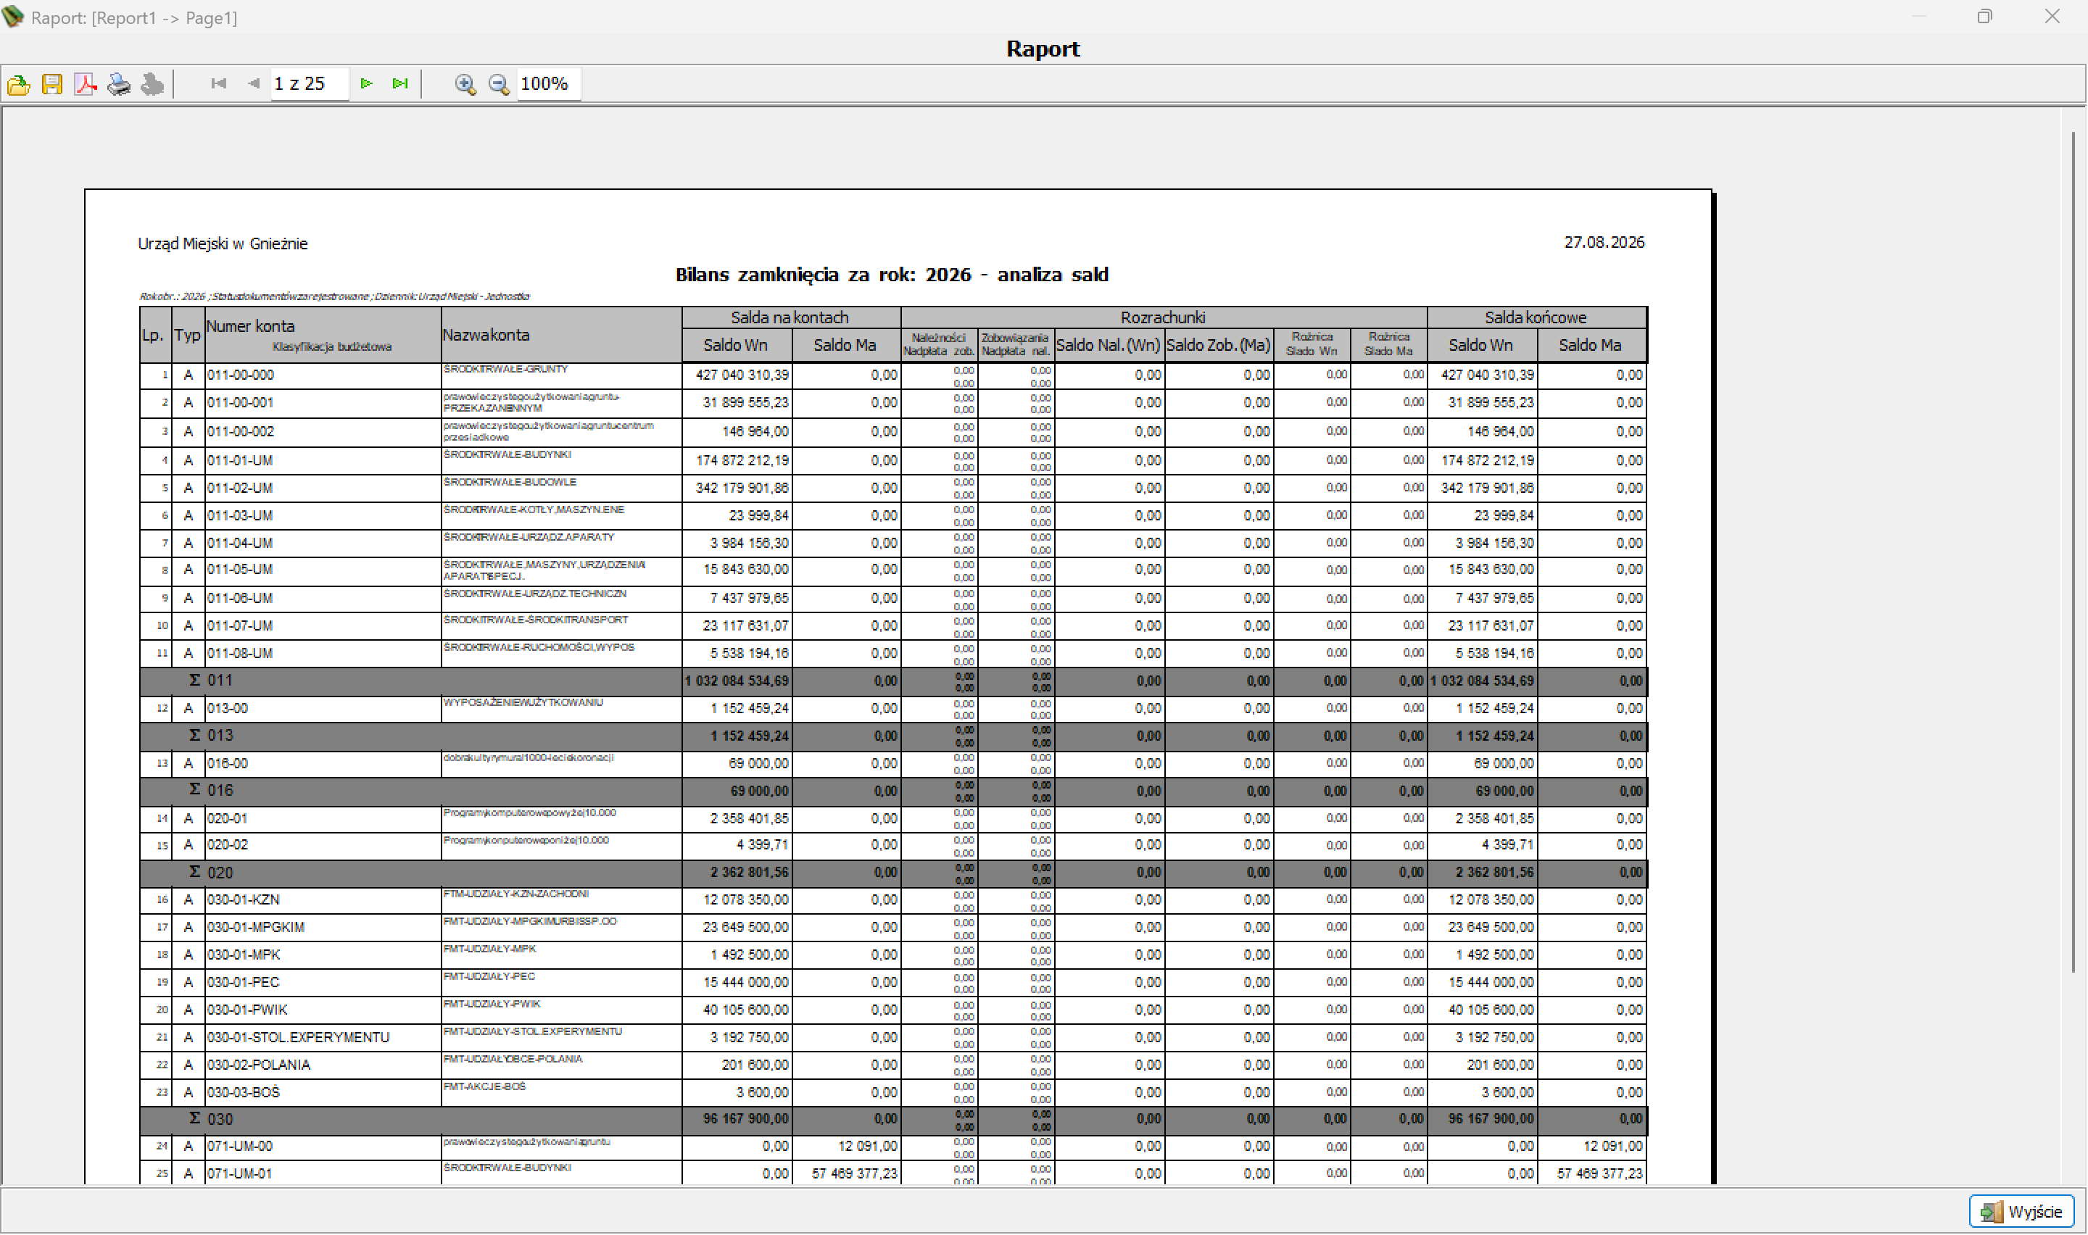Click the page number field 1 z 25

310,84
